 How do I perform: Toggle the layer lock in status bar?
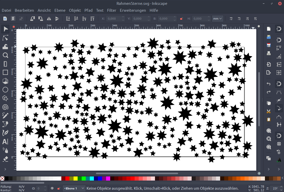click(x=59, y=188)
